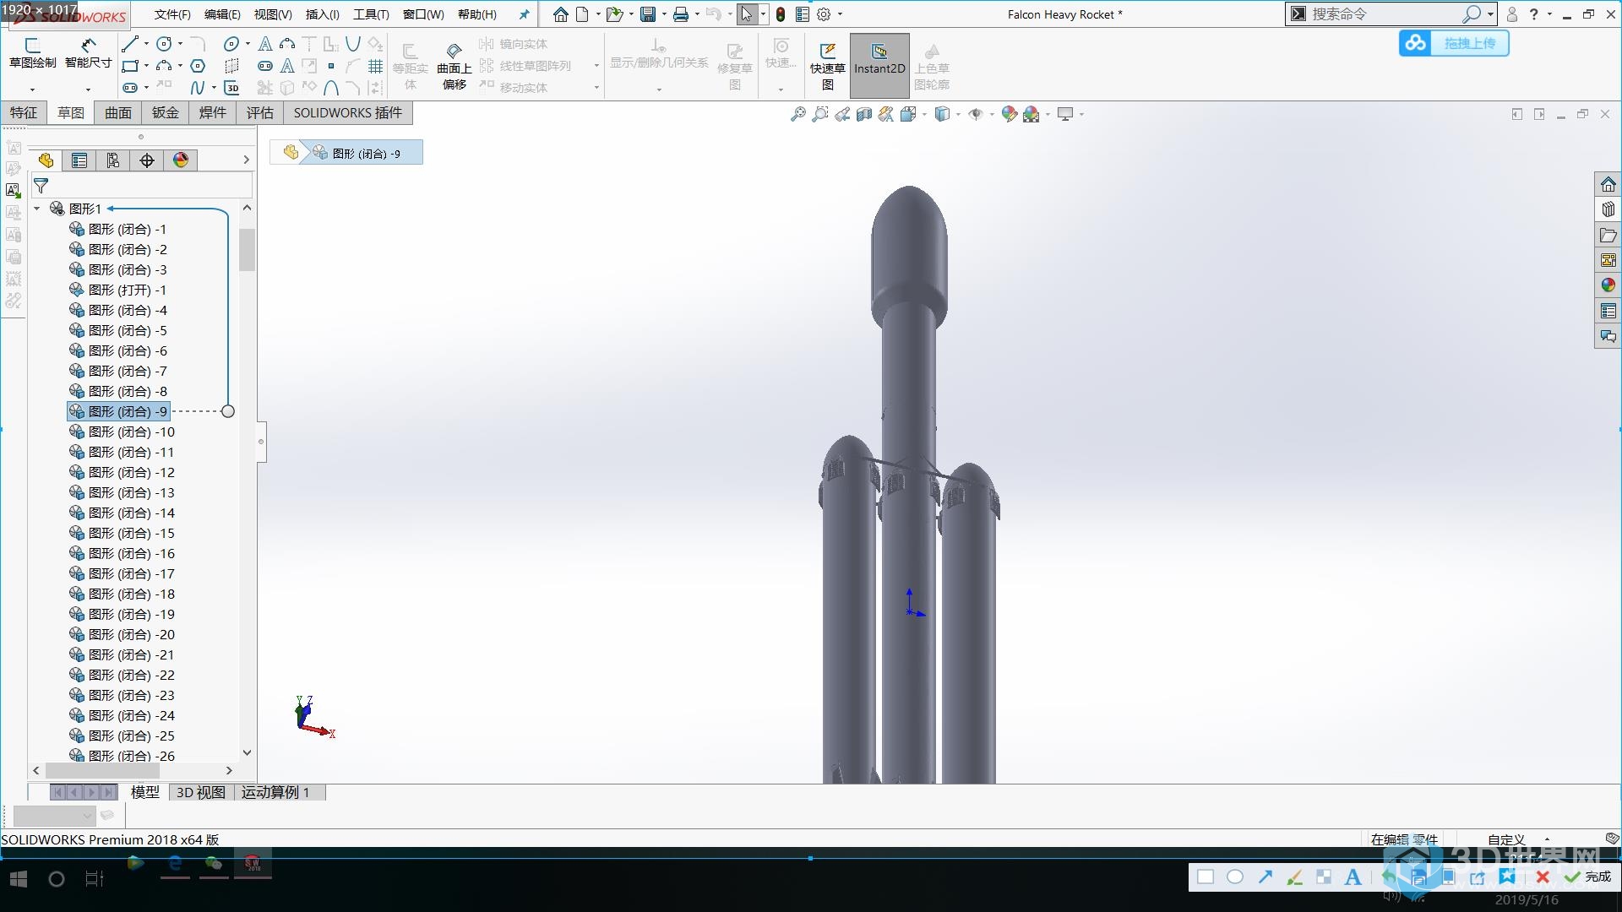Click the Sketch Text A icon
Screen dimensions: 1622x912
click(x=265, y=44)
